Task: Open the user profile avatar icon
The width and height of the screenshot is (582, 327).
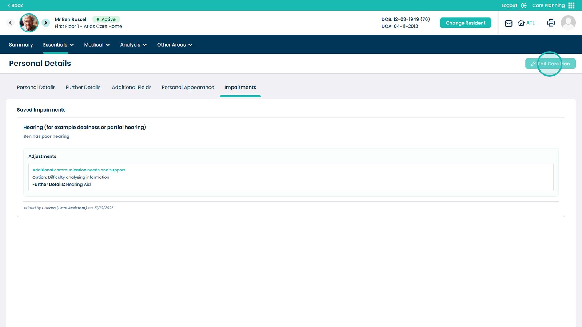Action: pyautogui.click(x=568, y=23)
